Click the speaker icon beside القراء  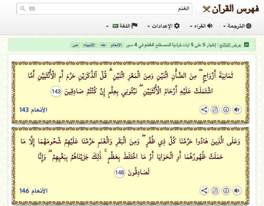click(210, 26)
